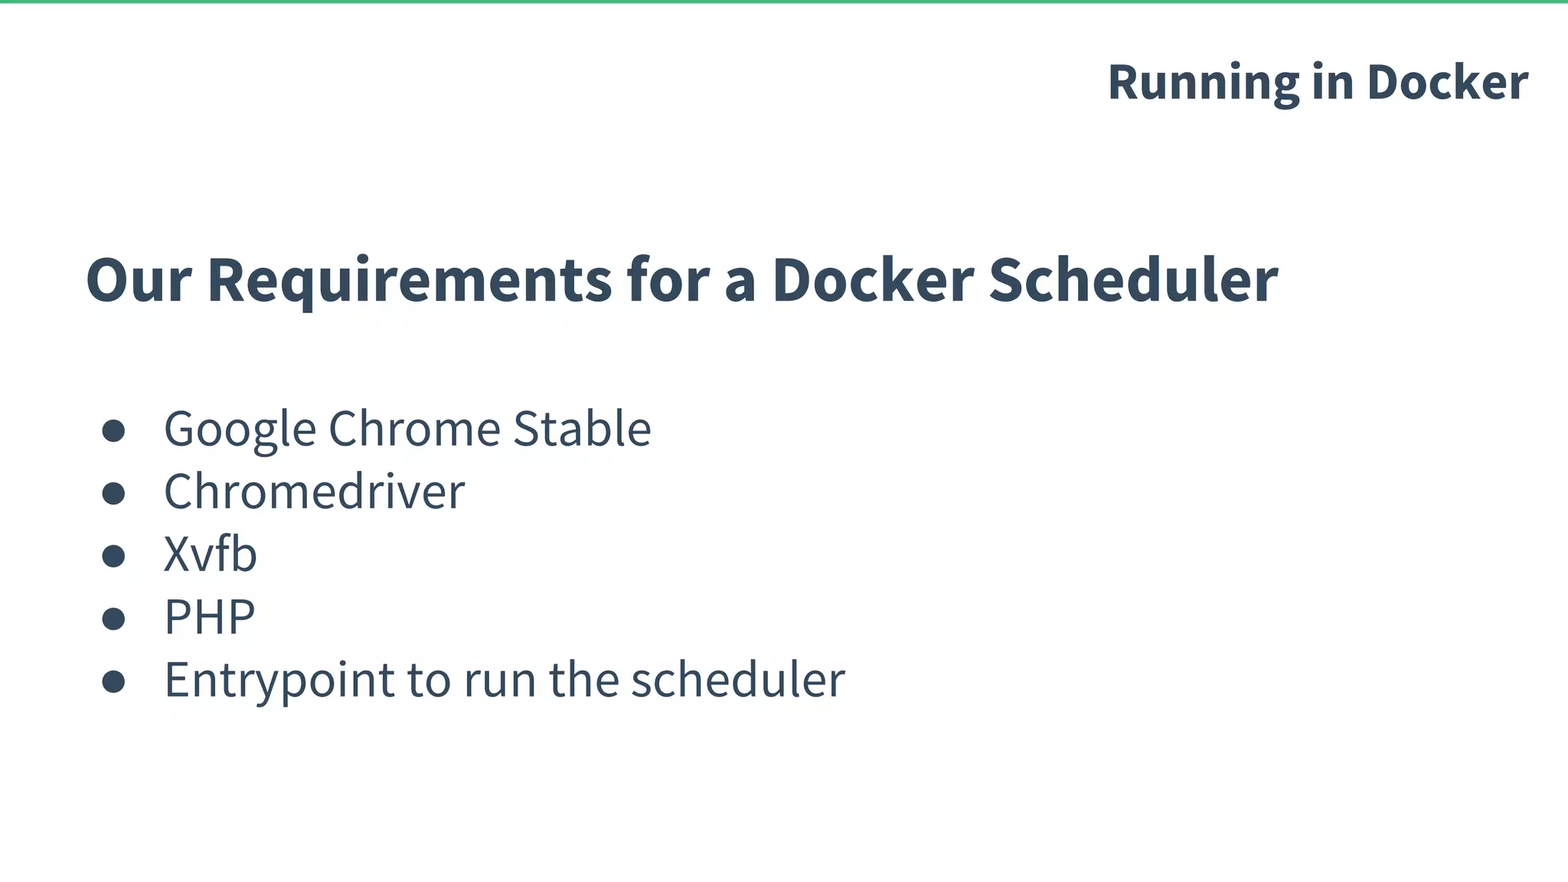The width and height of the screenshot is (1568, 882).
Task: Click the bullet dot beside Chromedriver
Action: click(113, 493)
